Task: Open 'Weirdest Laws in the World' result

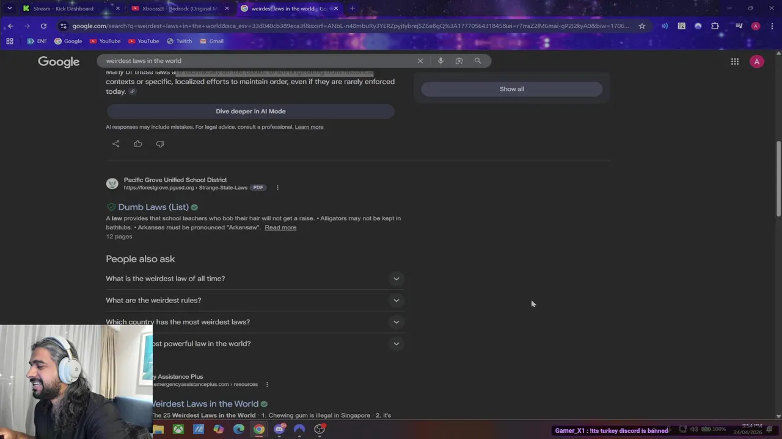Action: coord(205,404)
